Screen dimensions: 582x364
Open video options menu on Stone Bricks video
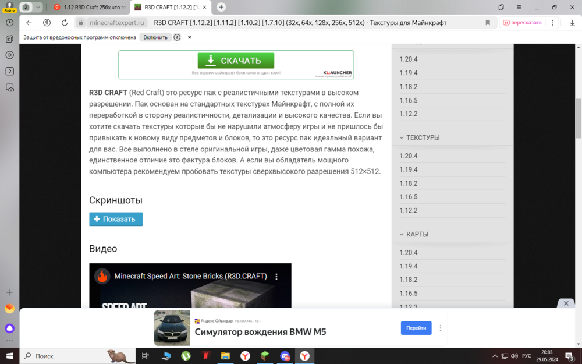point(276,276)
